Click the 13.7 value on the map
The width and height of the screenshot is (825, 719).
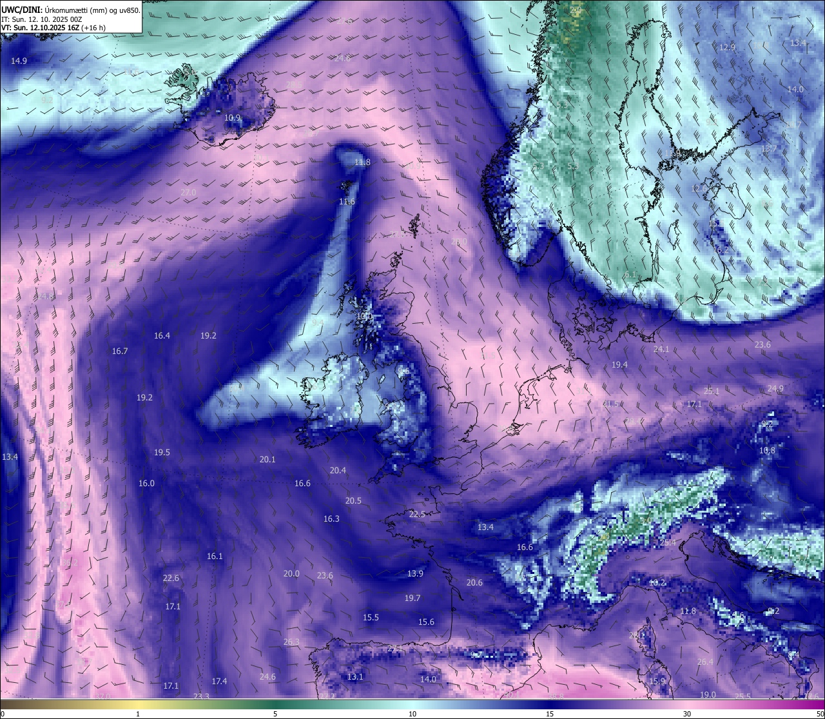click(769, 149)
